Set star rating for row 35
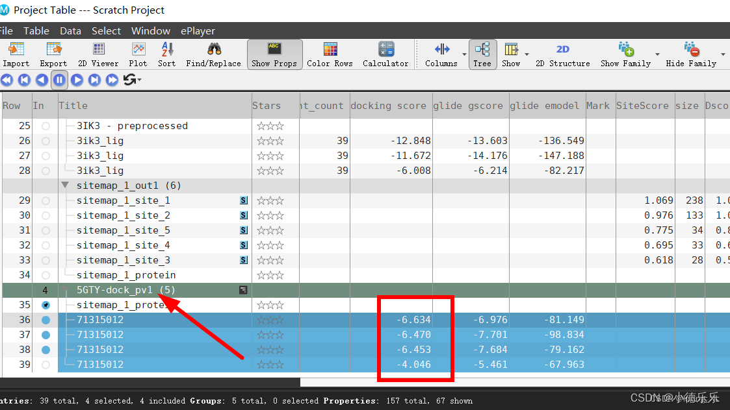Image resolution: width=730 pixels, height=410 pixels. [x=270, y=305]
